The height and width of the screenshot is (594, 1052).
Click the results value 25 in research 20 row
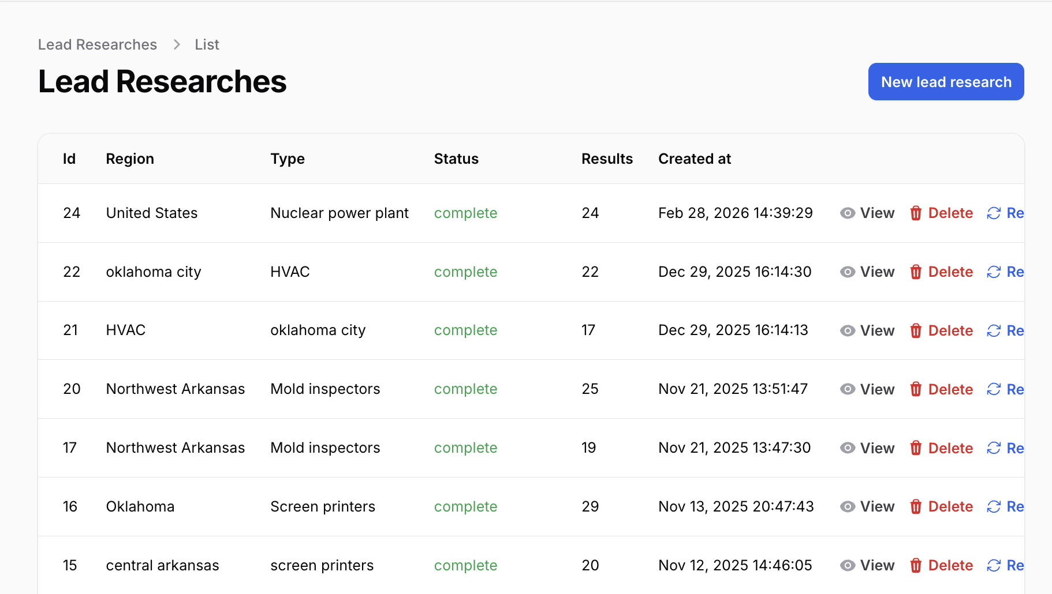coord(590,389)
